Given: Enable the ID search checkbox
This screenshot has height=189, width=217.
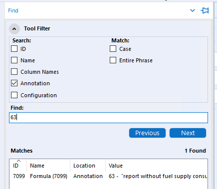Looking at the screenshot, I should click(14, 49).
